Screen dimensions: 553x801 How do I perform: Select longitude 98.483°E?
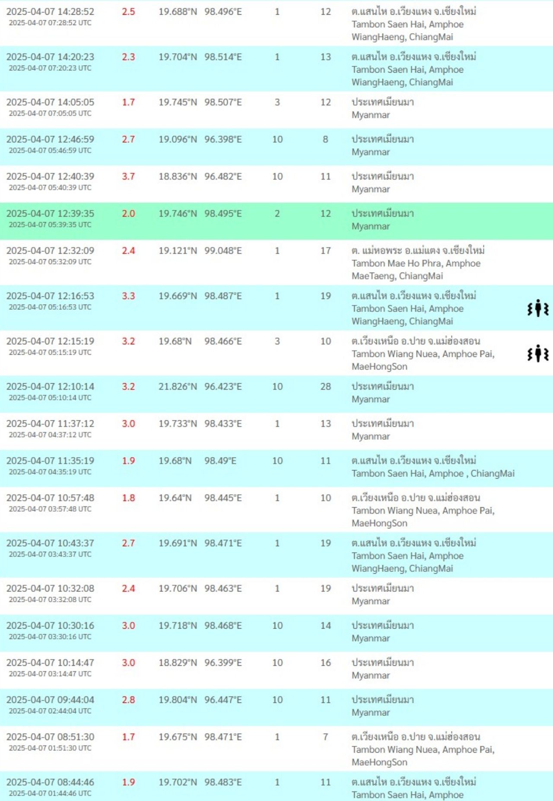[223, 783]
